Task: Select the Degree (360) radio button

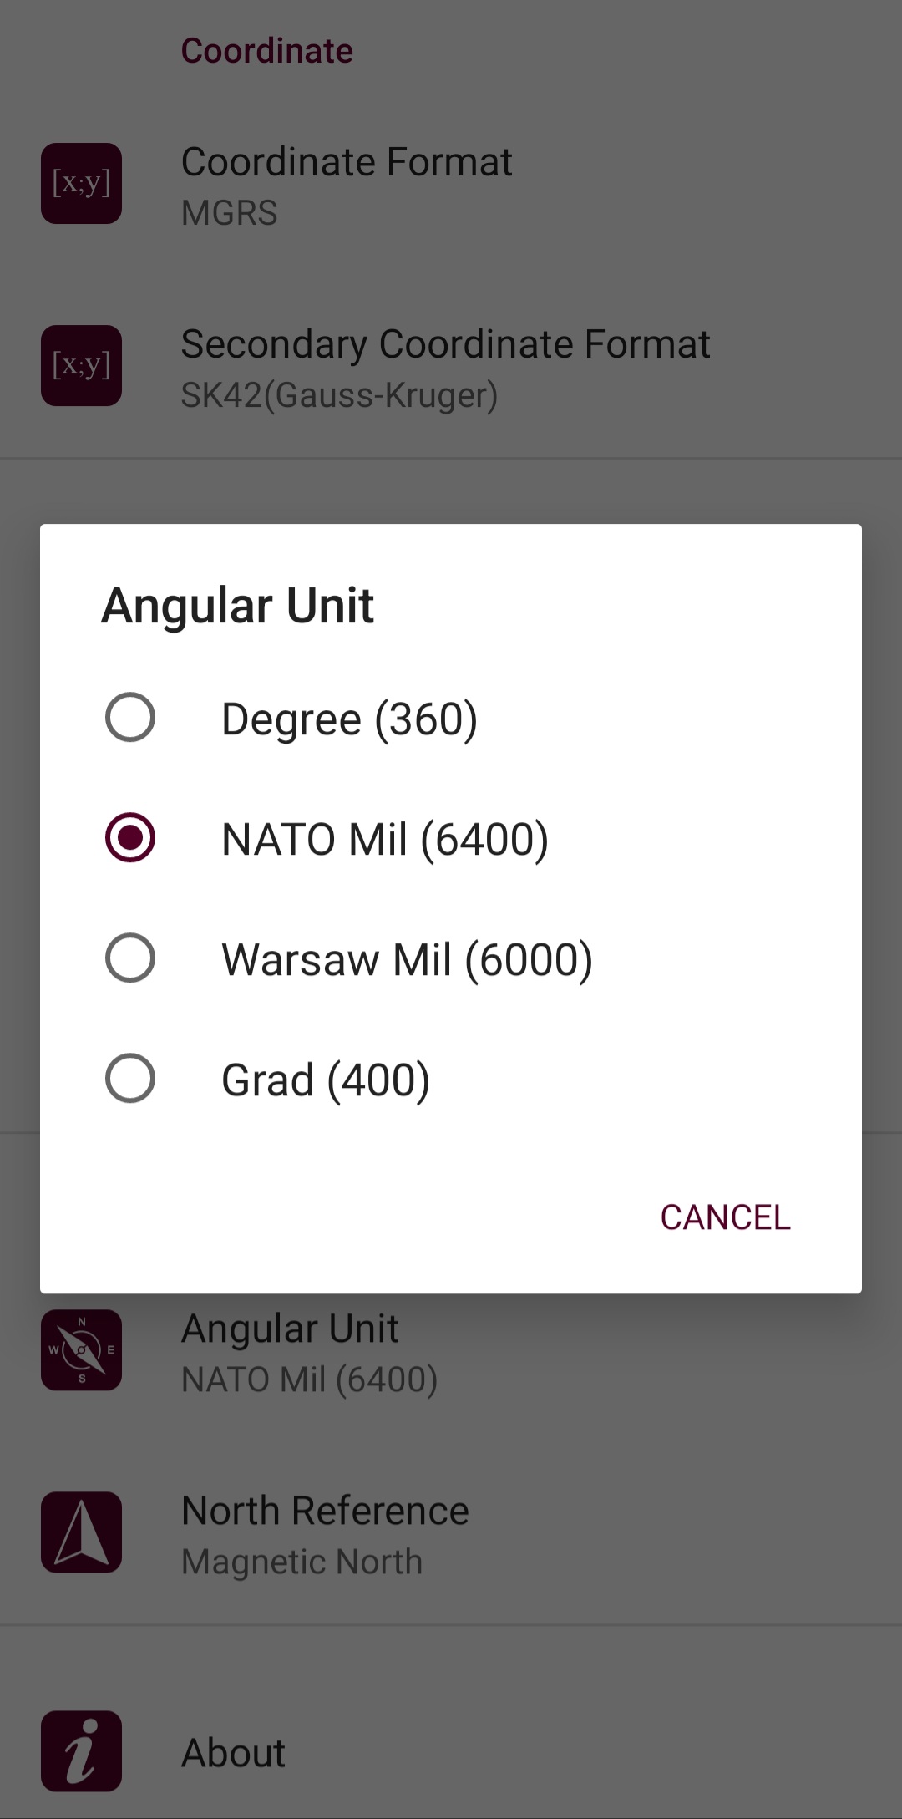Action: (130, 718)
